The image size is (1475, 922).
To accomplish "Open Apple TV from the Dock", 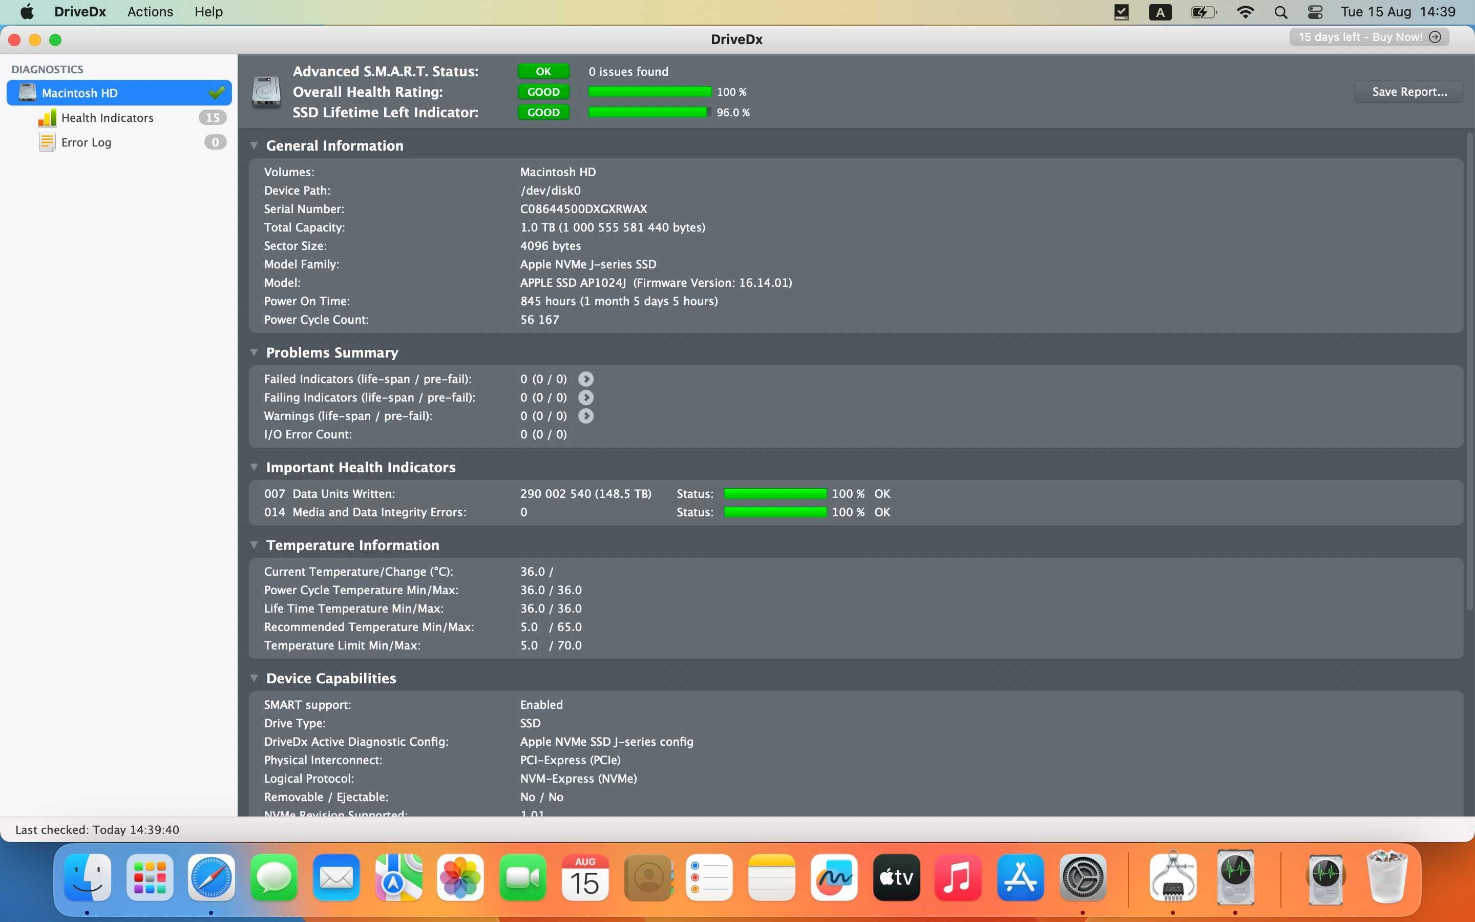I will [x=896, y=877].
